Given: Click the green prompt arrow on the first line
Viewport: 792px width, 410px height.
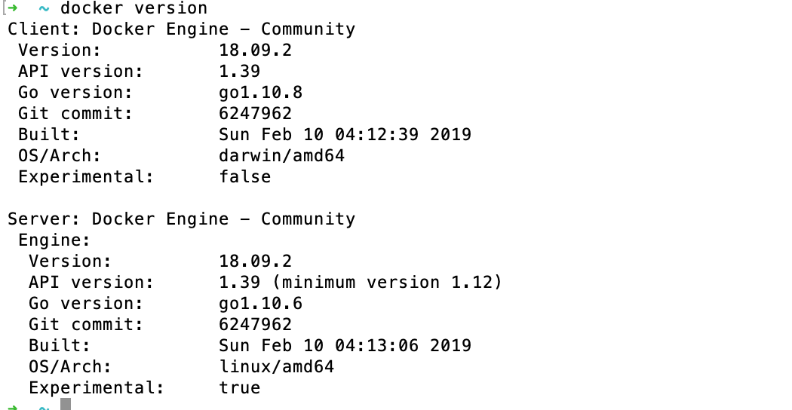Looking at the screenshot, I should (12, 8).
